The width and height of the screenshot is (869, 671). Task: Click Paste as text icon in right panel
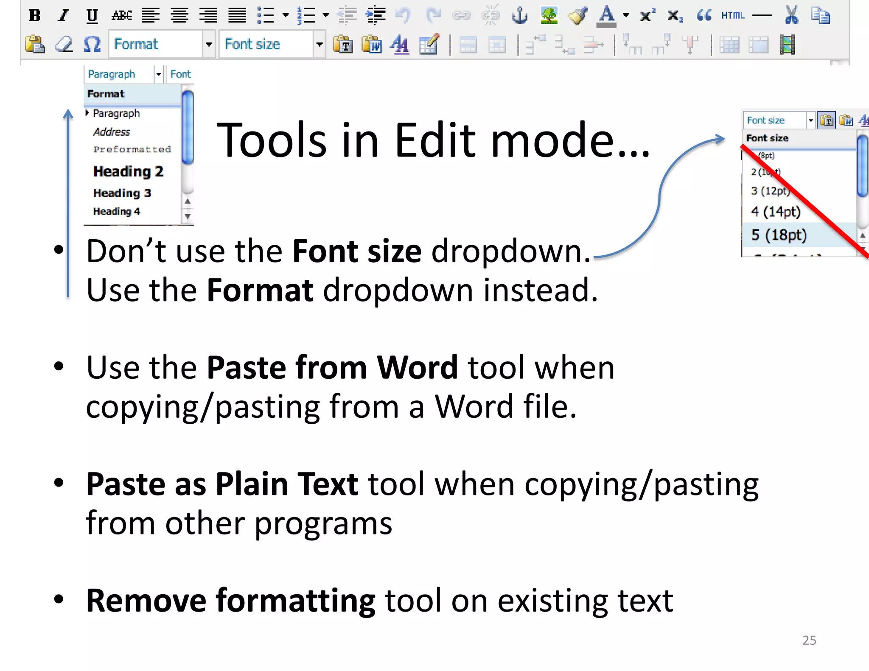coord(827,120)
